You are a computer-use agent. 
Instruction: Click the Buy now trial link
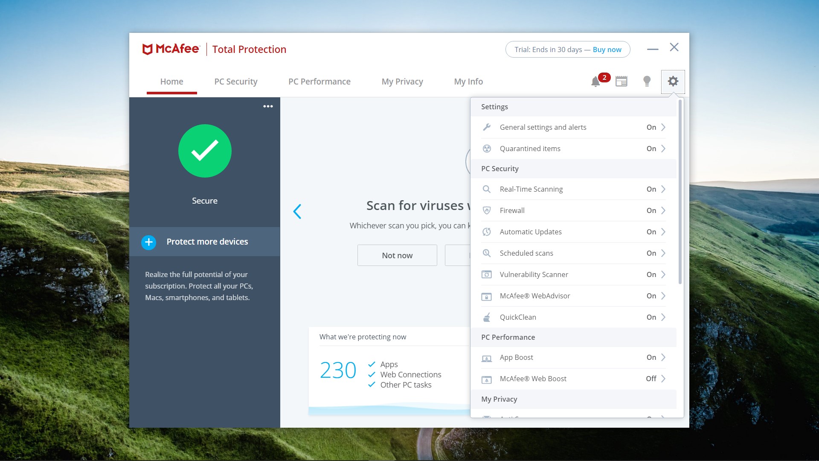(606, 49)
